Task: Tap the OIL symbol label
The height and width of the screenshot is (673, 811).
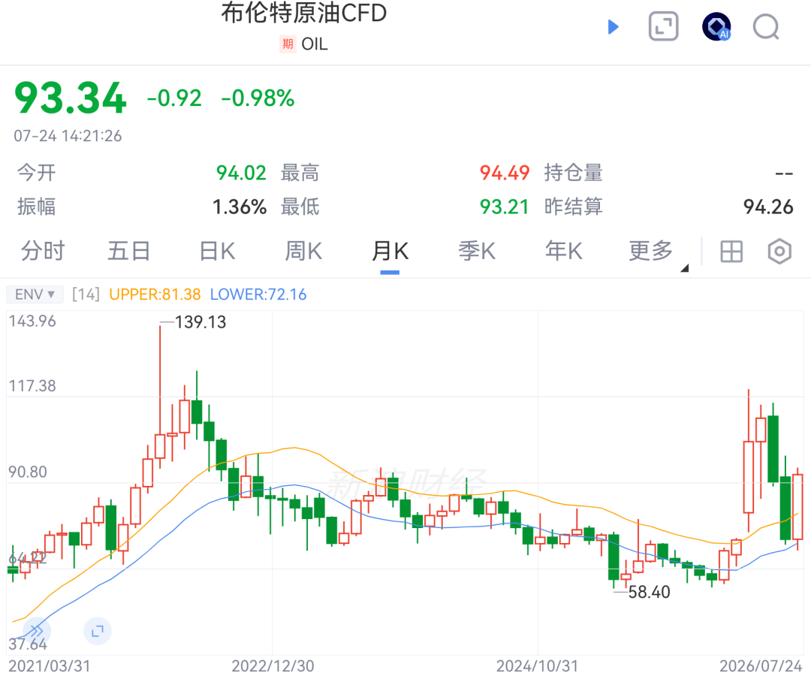Action: [315, 44]
